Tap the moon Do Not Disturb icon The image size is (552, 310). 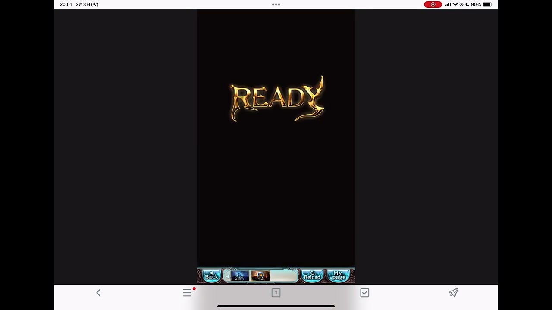pyautogui.click(x=467, y=4)
